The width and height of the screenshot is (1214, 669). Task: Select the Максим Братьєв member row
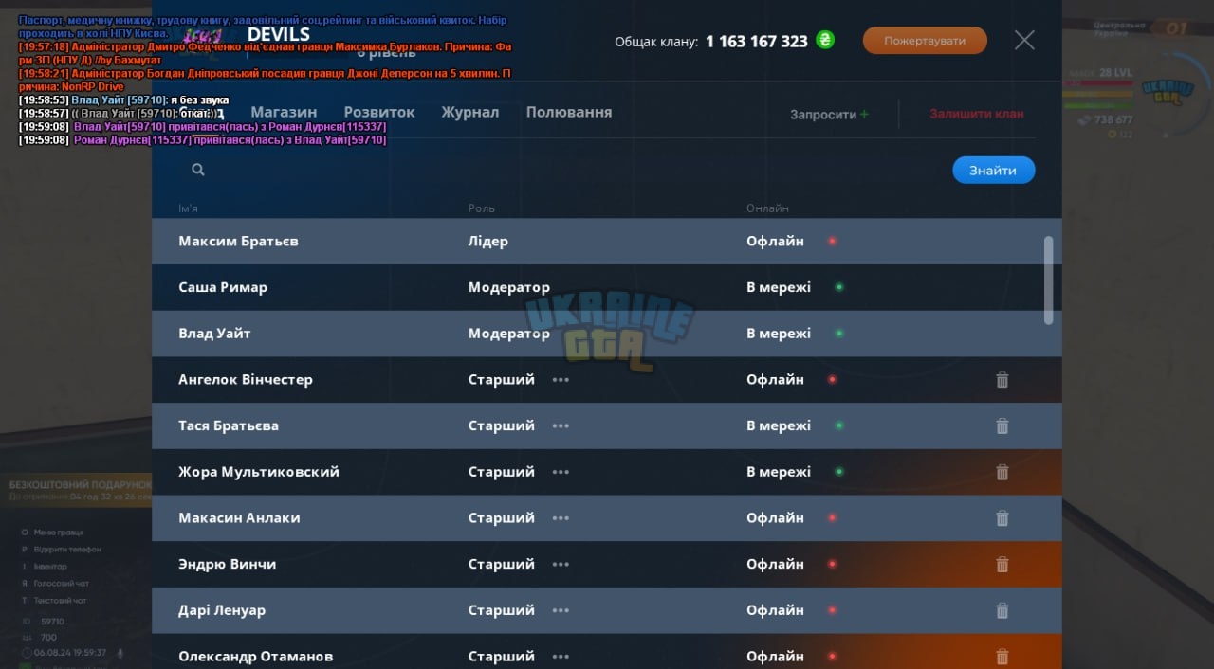[x=606, y=242]
